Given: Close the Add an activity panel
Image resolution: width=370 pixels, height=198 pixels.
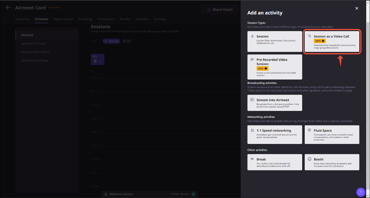Looking at the screenshot, I should click(356, 8).
